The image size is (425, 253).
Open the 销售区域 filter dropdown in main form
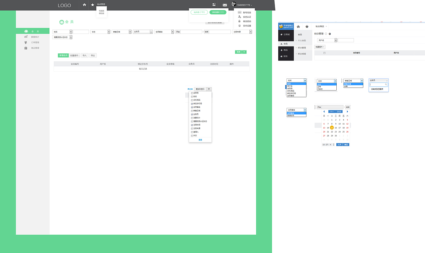coord(122,32)
